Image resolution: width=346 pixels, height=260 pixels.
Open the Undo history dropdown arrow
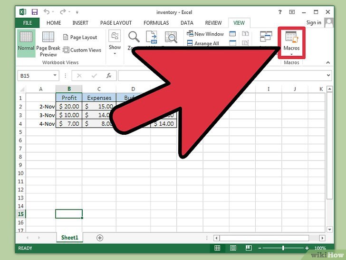tap(53, 12)
